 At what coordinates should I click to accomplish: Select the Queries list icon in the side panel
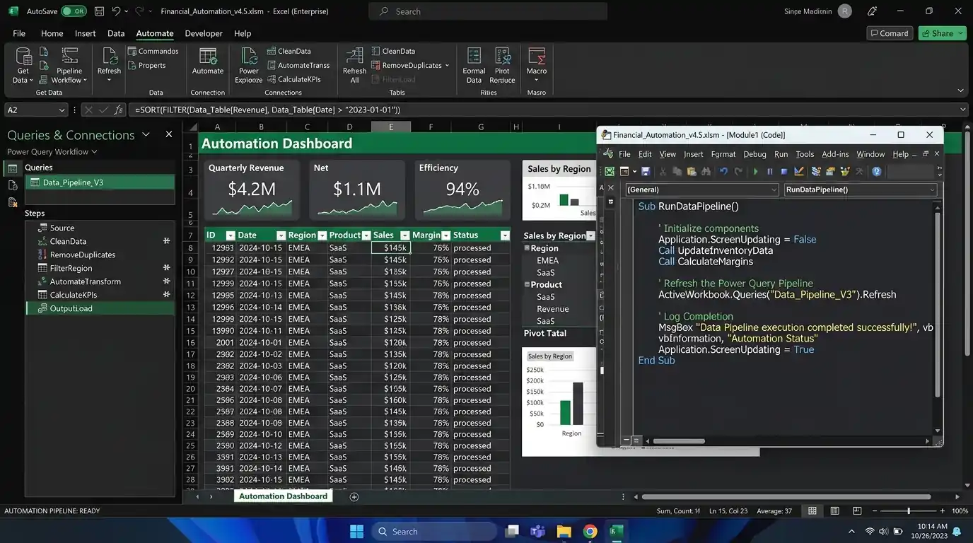tap(12, 168)
